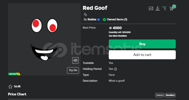Click the blue verified badge beside Roblox

coord(98,20)
